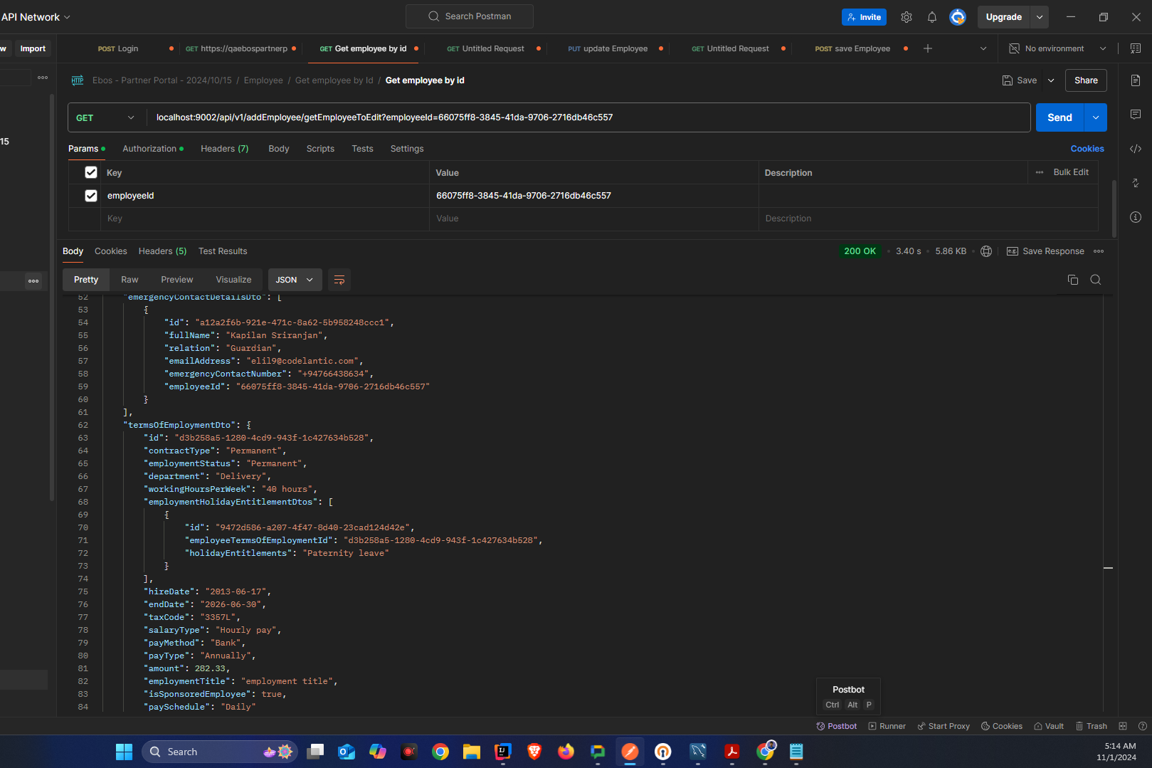Open the tabs overflow chevron
1152x768 pixels.
point(983,48)
